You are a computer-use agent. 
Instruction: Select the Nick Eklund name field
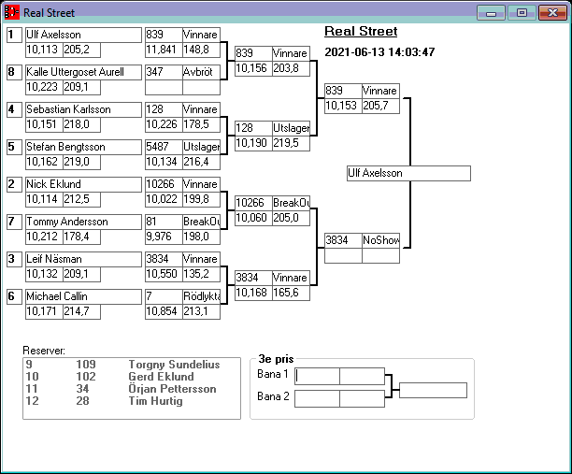(82, 184)
